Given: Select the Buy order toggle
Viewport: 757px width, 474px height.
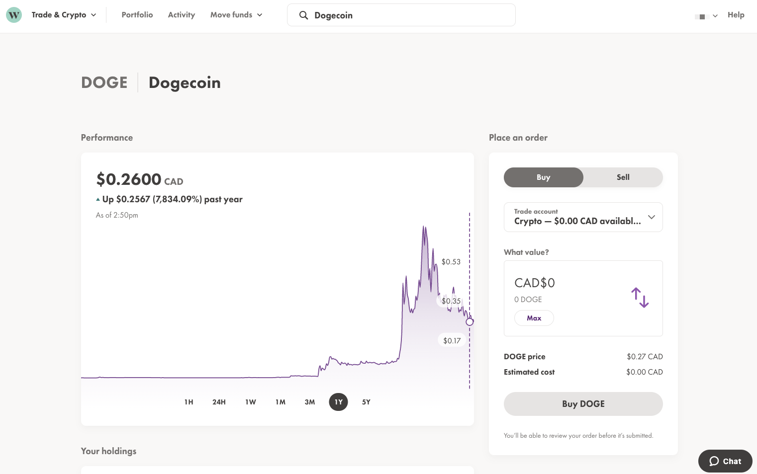Looking at the screenshot, I should 544,177.
